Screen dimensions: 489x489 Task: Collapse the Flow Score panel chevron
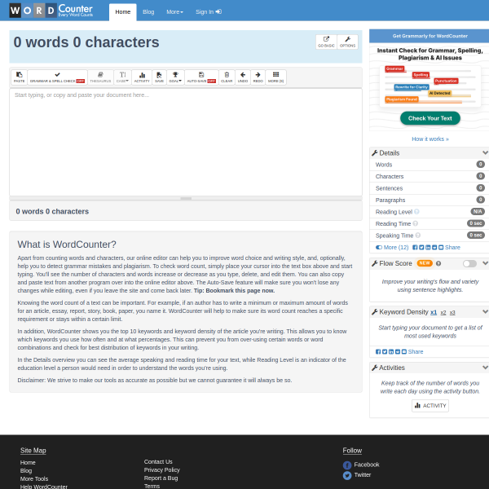[485, 263]
